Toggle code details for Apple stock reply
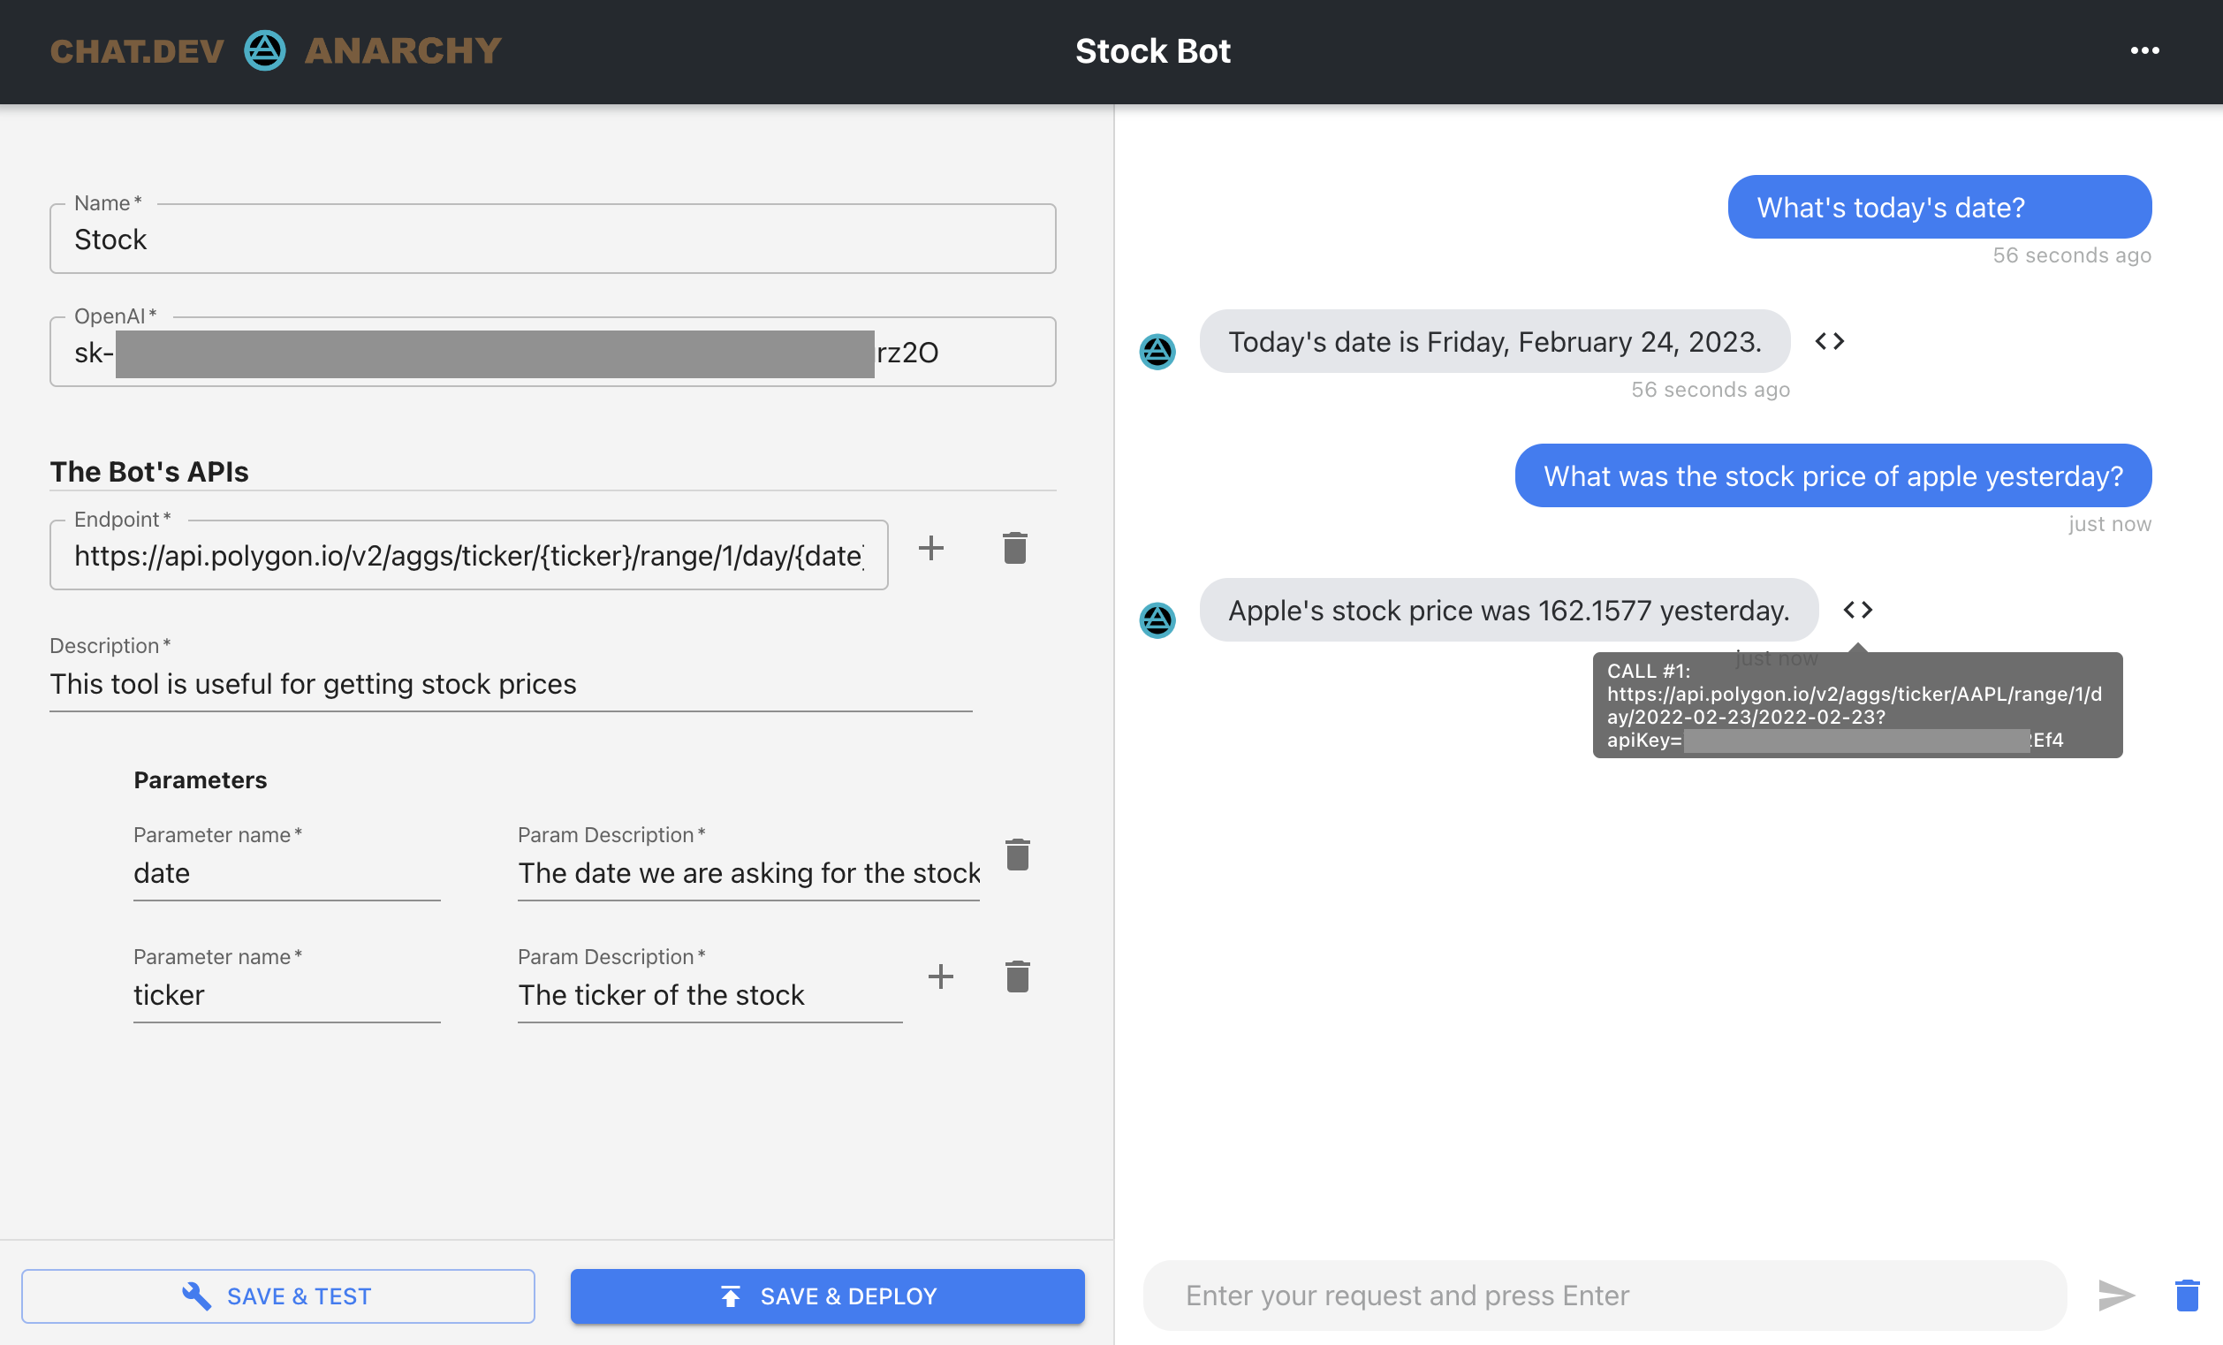 click(1856, 611)
